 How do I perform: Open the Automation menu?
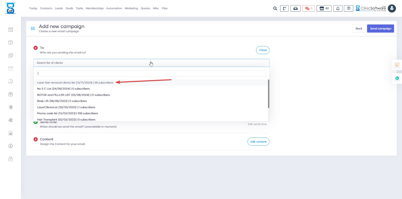[114, 8]
